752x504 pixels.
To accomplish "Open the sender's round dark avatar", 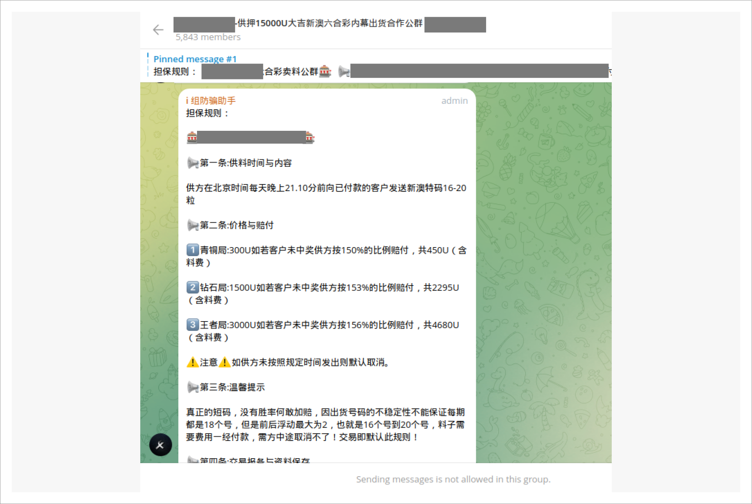I will pyautogui.click(x=161, y=445).
